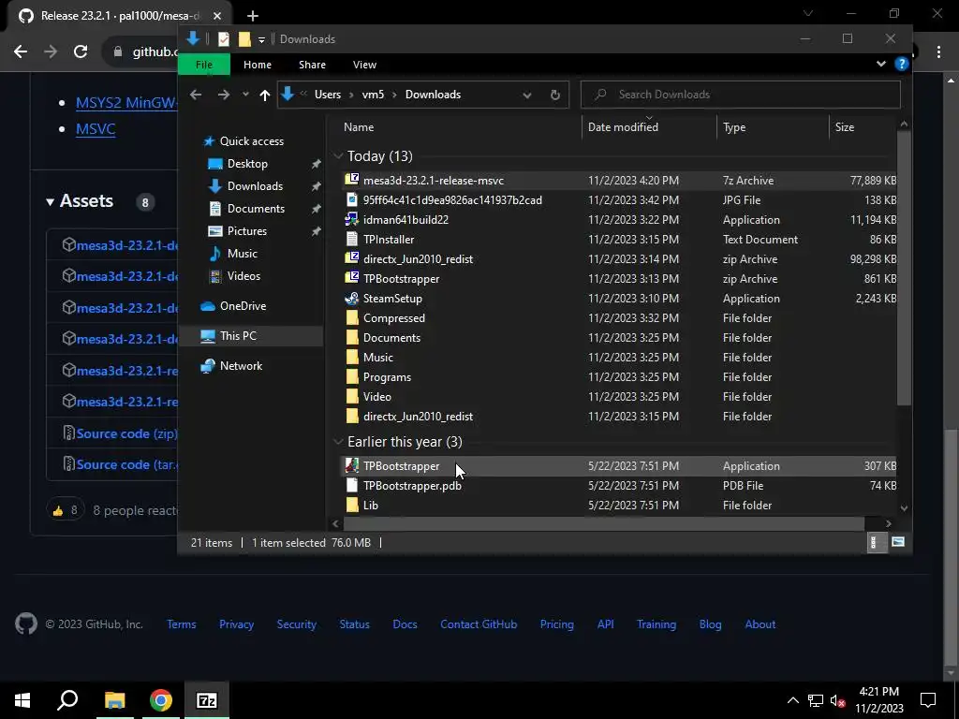
Task: Open address bar history dropdown
Action: click(526, 95)
